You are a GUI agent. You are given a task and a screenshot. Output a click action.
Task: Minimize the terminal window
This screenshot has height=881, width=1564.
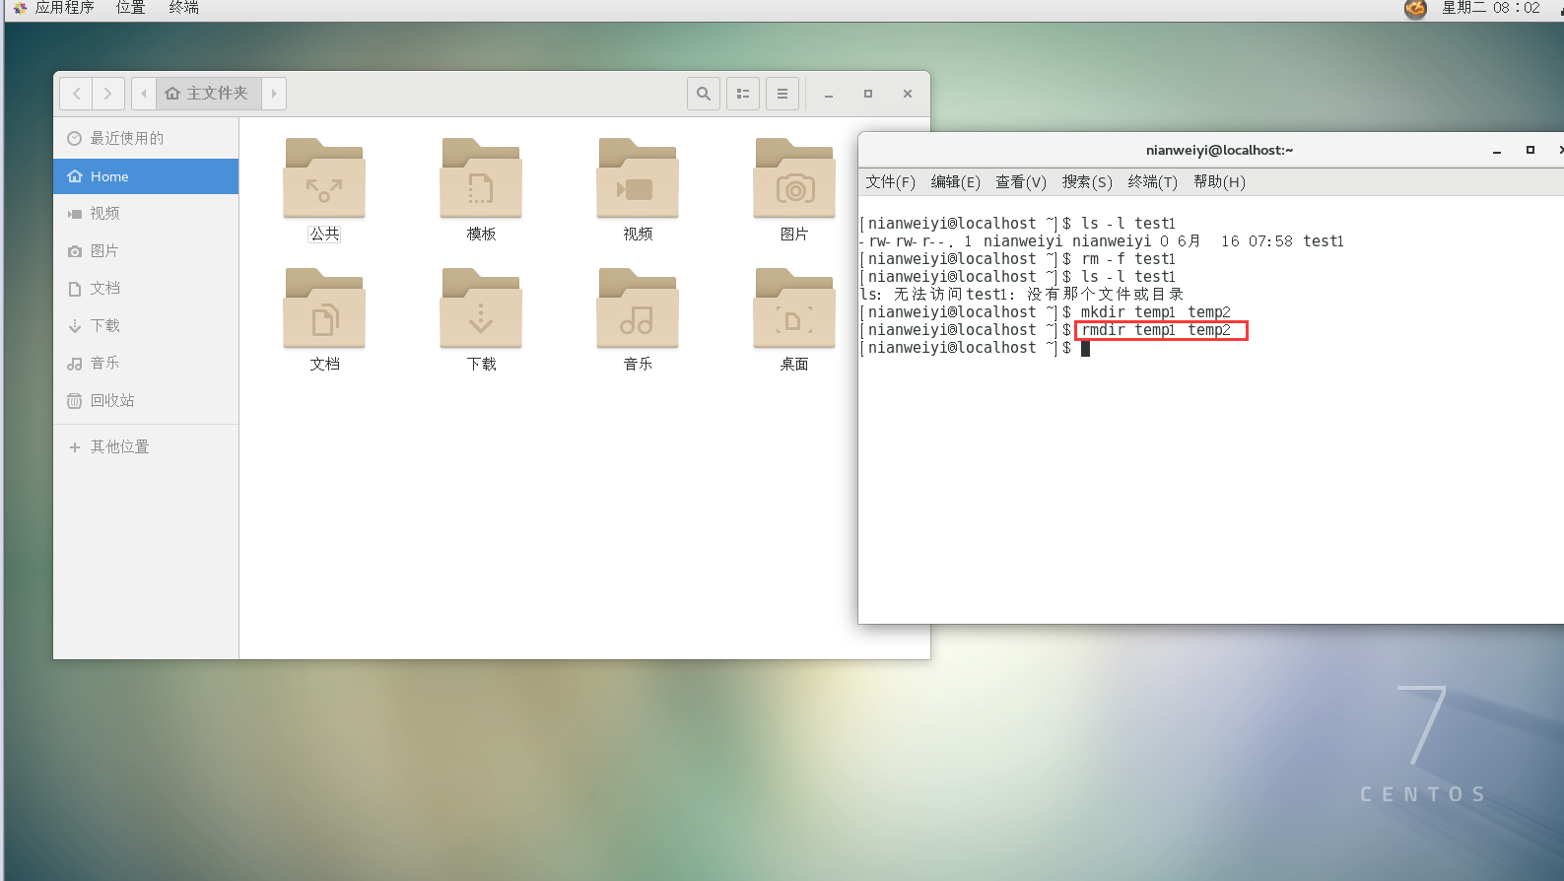[1497, 151]
